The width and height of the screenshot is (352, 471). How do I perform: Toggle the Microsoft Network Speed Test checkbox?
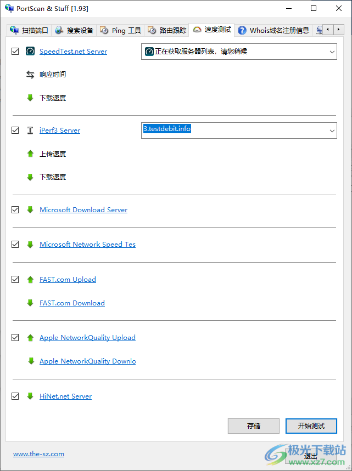click(x=15, y=245)
